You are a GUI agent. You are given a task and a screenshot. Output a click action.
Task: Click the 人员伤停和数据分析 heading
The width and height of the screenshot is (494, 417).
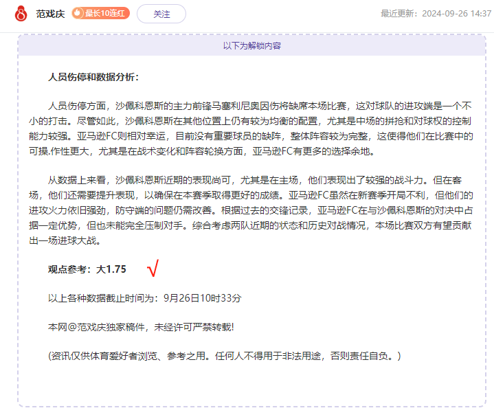click(x=93, y=77)
